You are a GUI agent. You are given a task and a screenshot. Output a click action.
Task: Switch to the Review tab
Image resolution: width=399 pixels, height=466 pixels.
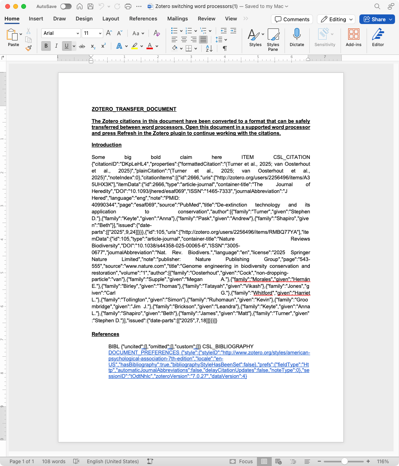point(207,18)
